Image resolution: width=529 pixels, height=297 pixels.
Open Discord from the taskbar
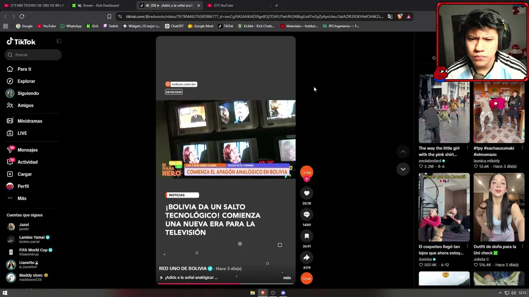283,293
